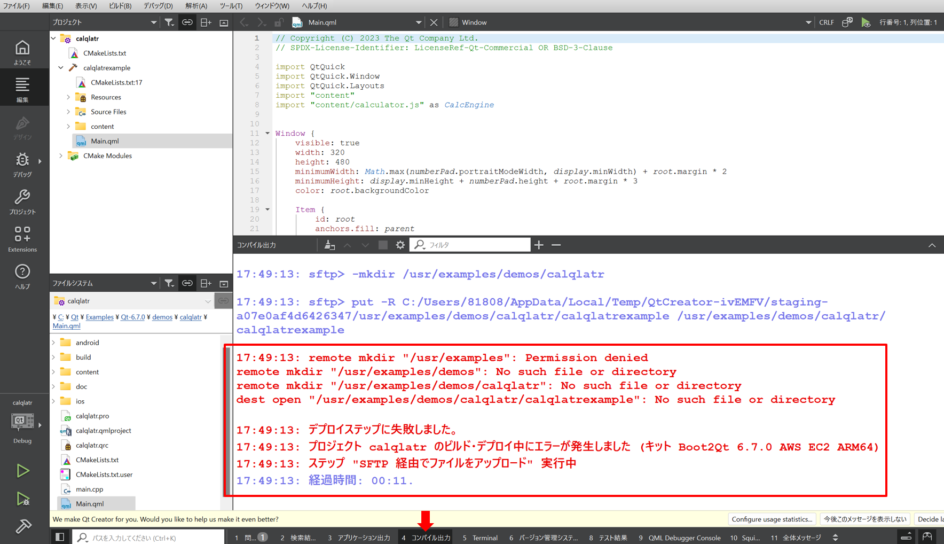Open the ようこそ (Welcome) mode
Image resolution: width=944 pixels, height=544 pixels.
[22, 52]
